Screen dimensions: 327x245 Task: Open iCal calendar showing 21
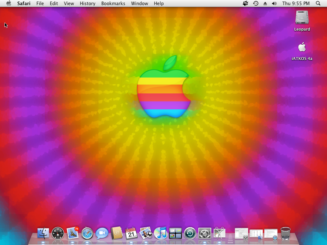coord(131,233)
